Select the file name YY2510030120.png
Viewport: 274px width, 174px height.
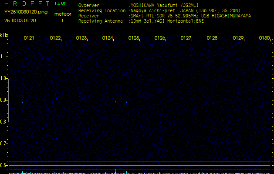tap(26, 12)
